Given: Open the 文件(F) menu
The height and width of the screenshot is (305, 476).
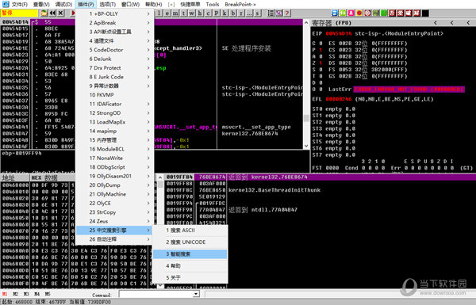Looking at the screenshot, I should click(19, 5).
